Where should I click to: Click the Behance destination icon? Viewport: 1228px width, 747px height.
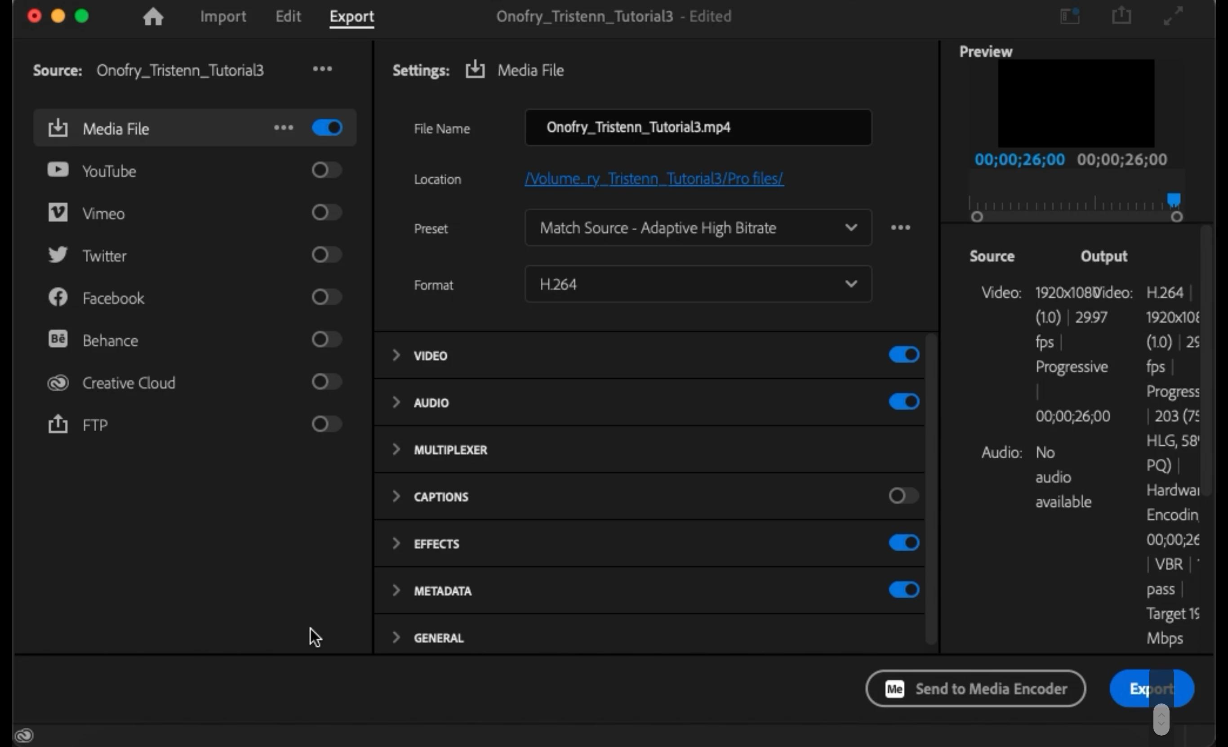58,340
